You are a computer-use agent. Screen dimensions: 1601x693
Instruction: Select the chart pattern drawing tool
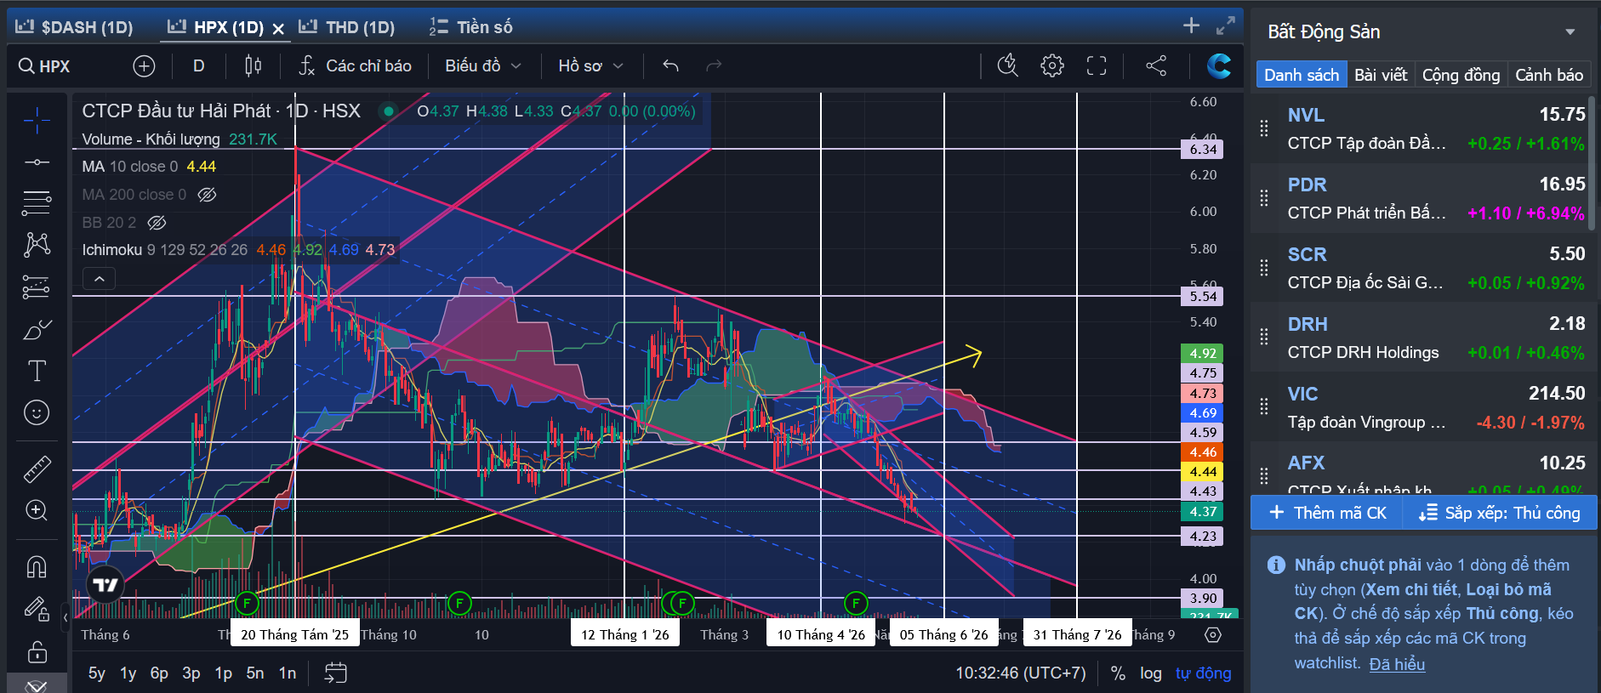pyautogui.click(x=36, y=245)
